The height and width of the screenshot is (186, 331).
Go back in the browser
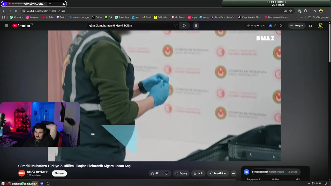pyautogui.click(x=4, y=11)
